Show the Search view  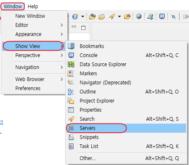click(126, 119)
